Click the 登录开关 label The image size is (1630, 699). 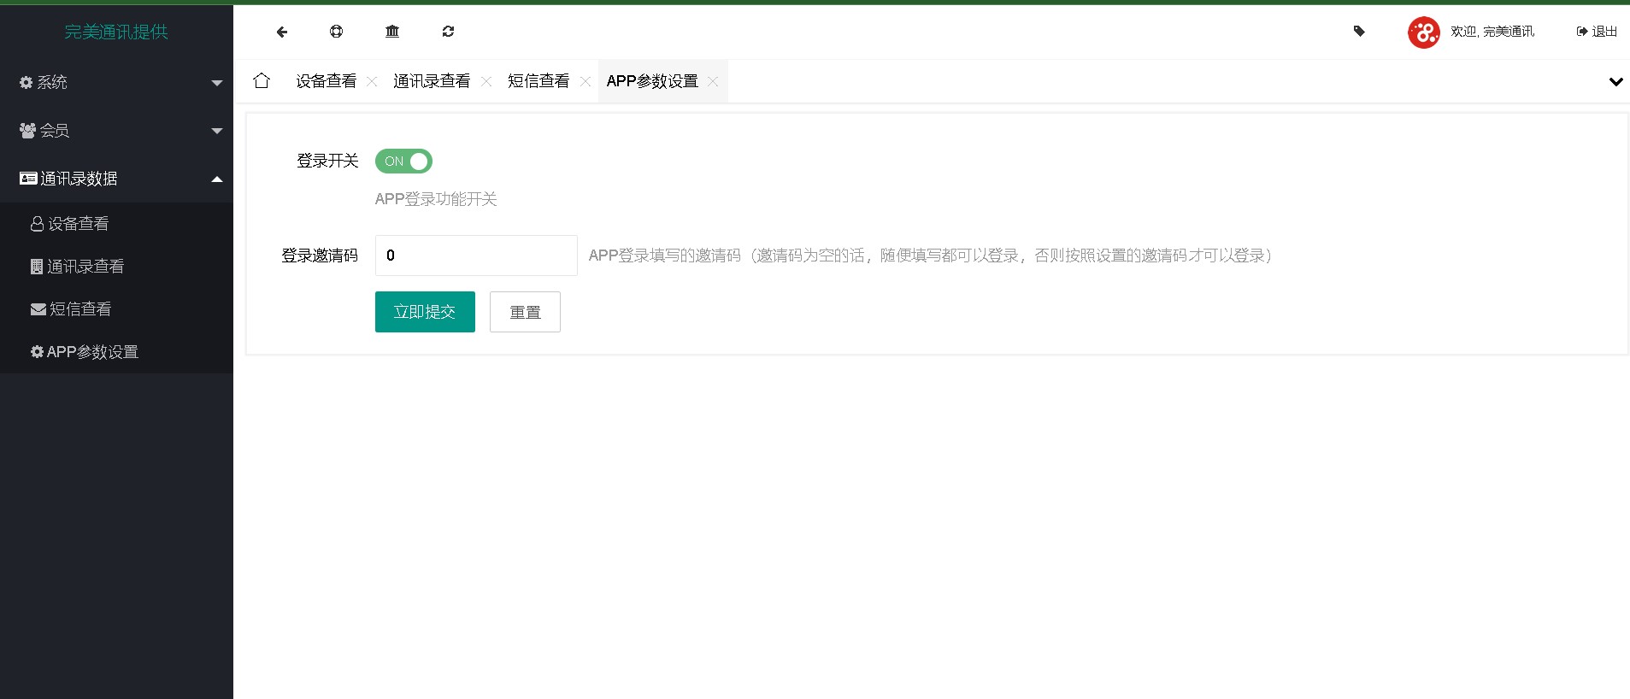click(x=327, y=161)
